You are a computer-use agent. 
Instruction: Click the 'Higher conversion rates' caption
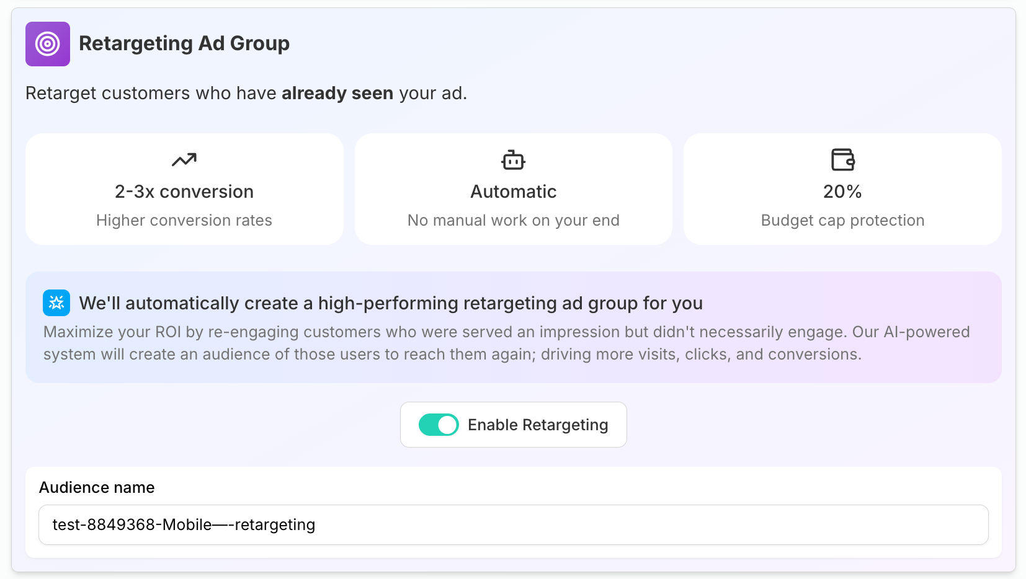pyautogui.click(x=184, y=220)
